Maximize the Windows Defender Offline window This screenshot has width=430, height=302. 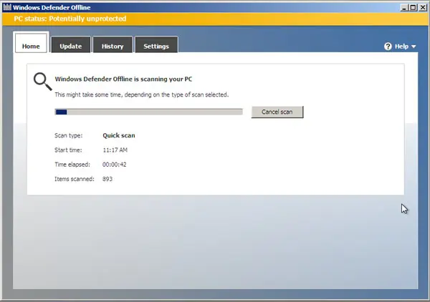coord(413,7)
